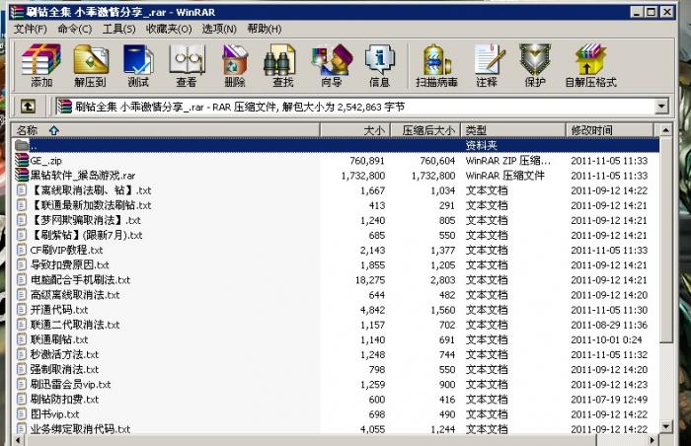Sort by 压缩后大小 column header
Viewport: 691px width, 446px height.
pyautogui.click(x=425, y=130)
